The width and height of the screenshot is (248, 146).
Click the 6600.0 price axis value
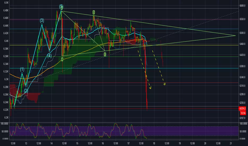(242, 6)
